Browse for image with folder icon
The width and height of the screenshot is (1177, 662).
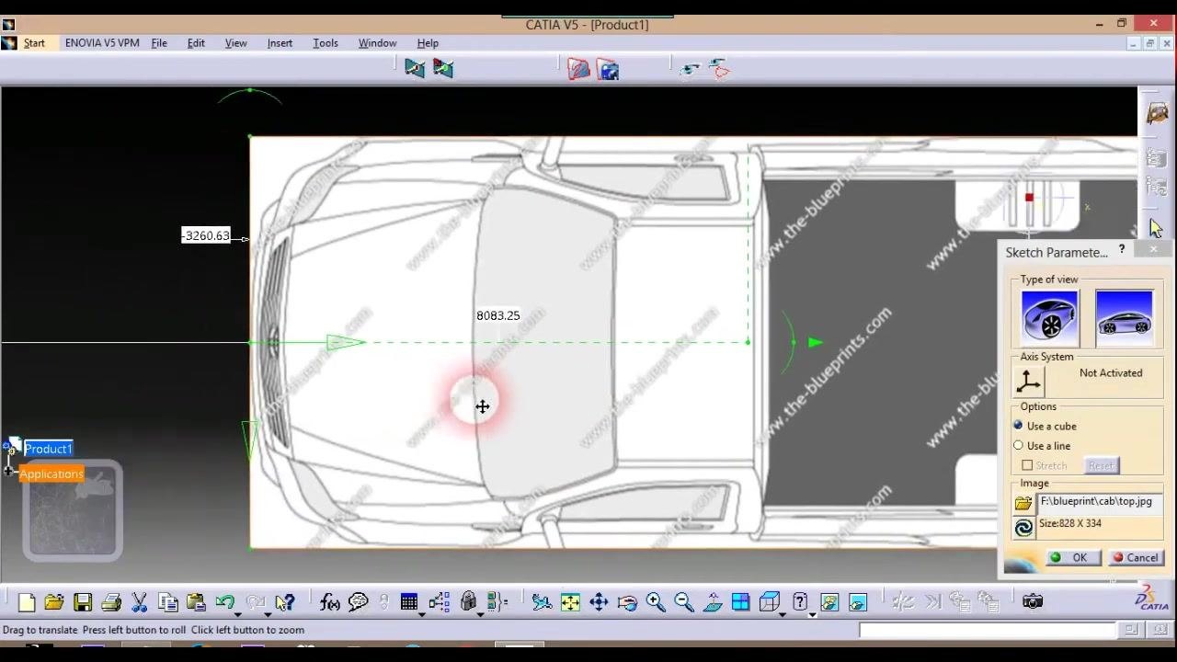[x=1023, y=503]
